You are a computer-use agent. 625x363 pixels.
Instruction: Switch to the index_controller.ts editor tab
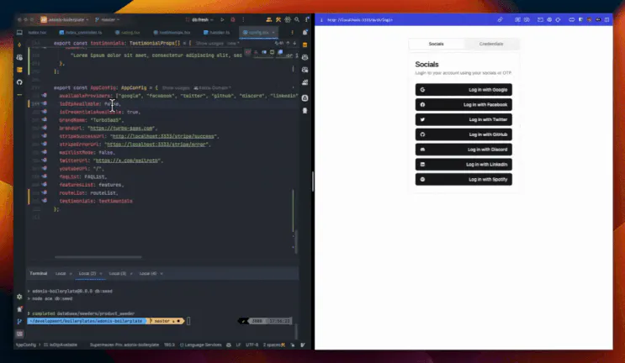click(x=81, y=32)
